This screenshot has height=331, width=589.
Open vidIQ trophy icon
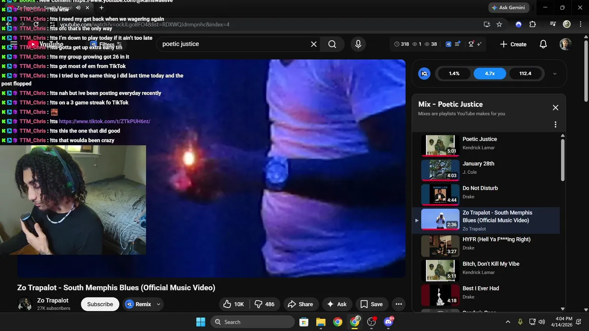click(x=471, y=44)
